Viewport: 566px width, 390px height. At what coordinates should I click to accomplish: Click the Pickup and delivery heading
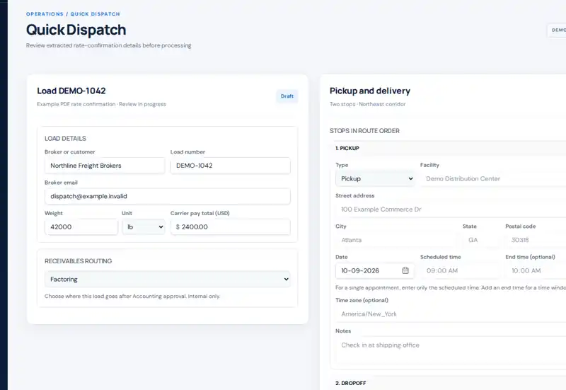pos(370,91)
